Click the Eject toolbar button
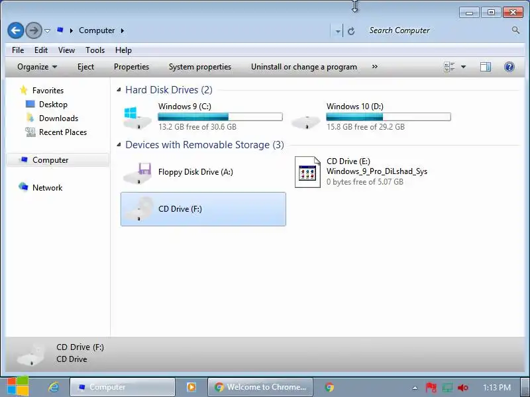530x397 pixels. pos(85,67)
